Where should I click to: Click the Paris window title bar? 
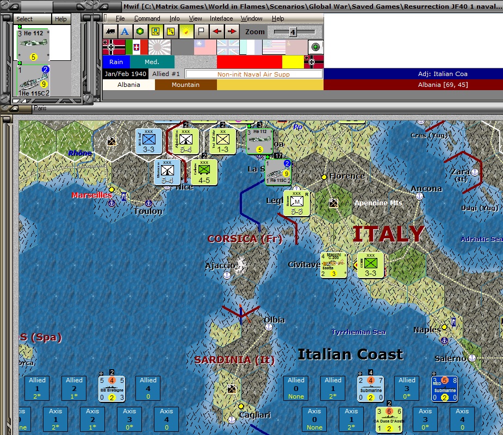click(x=257, y=108)
